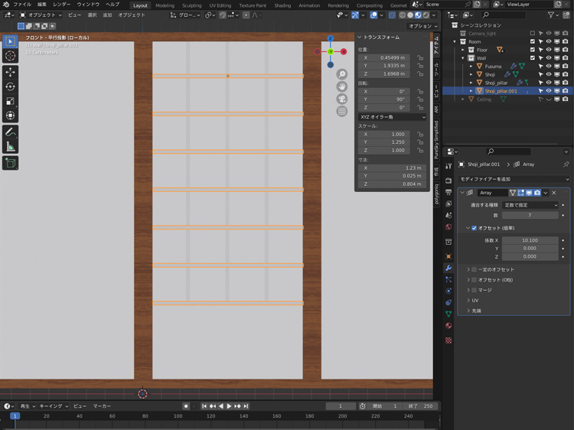Open the ファイル menu
Image resolution: width=574 pixels, height=430 pixels.
point(22,5)
